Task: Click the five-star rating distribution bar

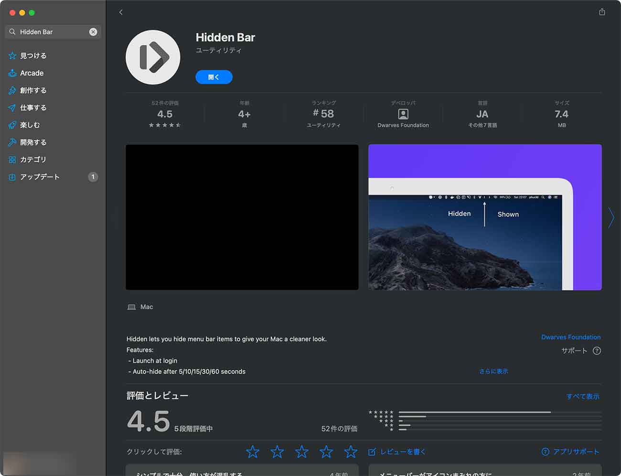Action: 500,412
